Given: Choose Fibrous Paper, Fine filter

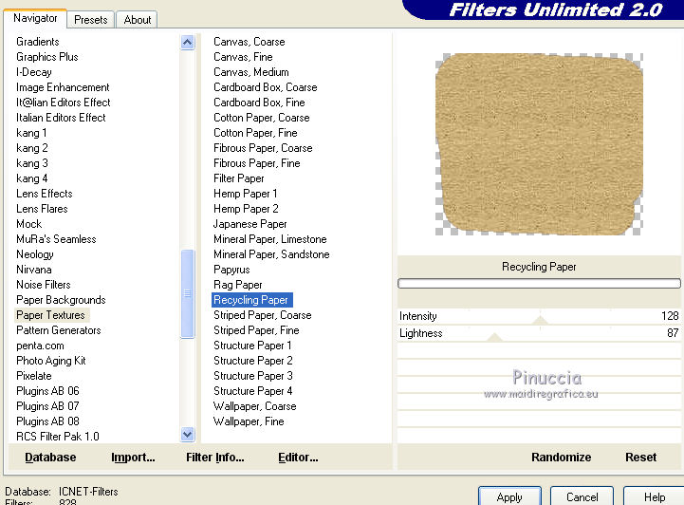Looking at the screenshot, I should click(x=256, y=163).
